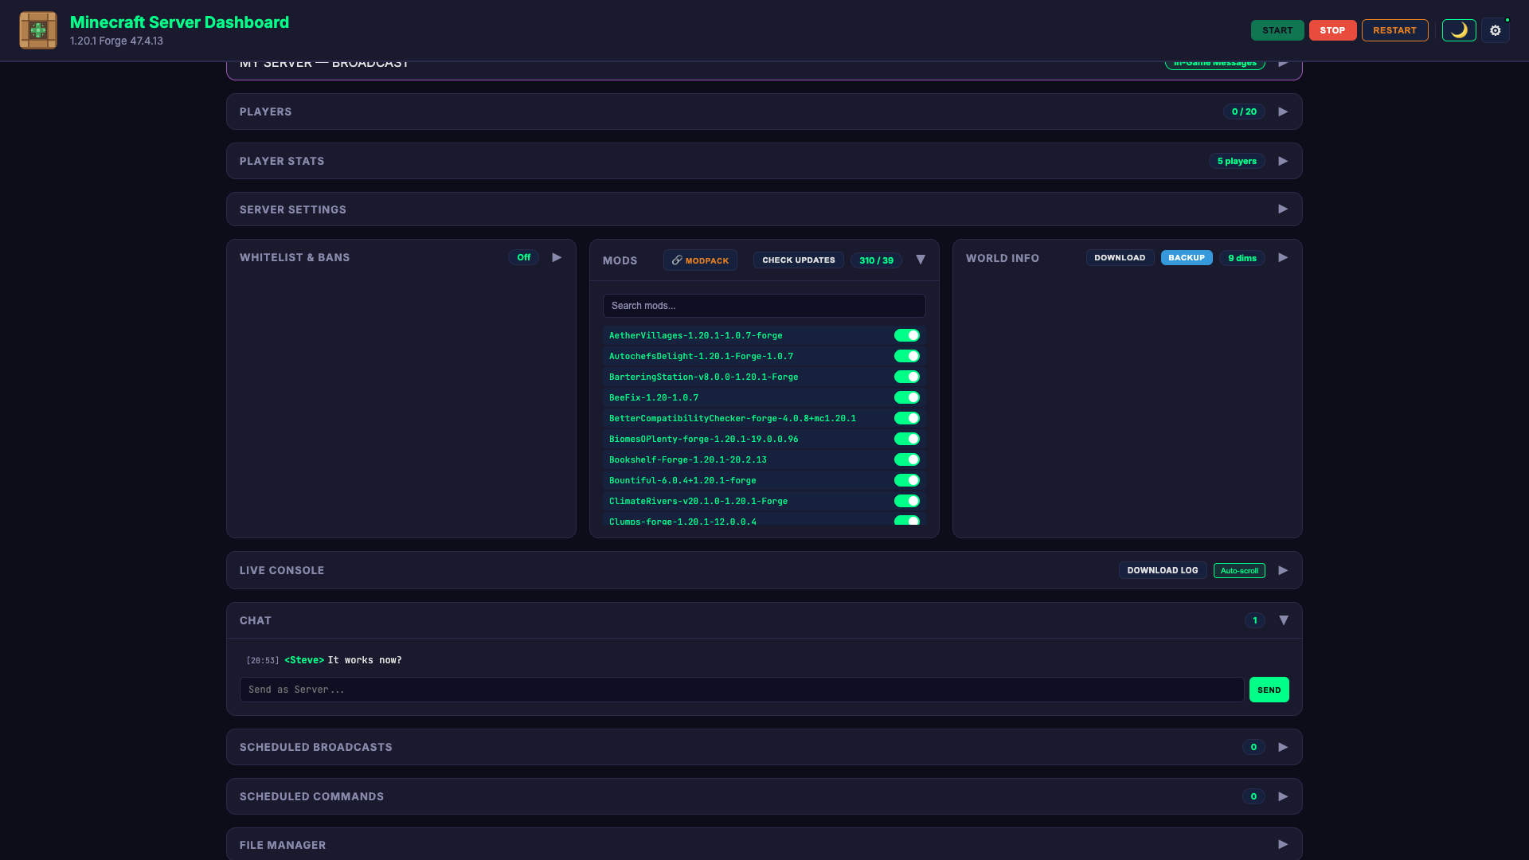Toggle off the BeeFix-1.20-1.0.7 mod
The width and height of the screenshot is (1529, 860).
point(907,397)
